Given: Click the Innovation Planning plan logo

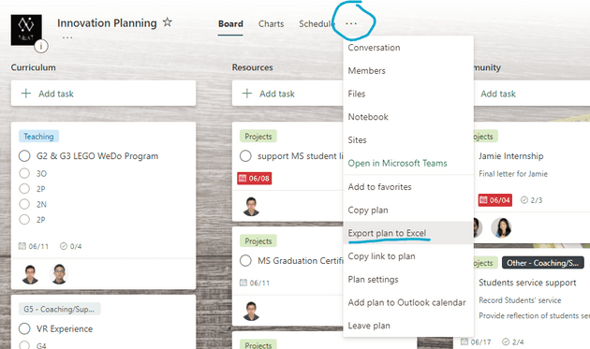Looking at the screenshot, I should click(x=26, y=30).
